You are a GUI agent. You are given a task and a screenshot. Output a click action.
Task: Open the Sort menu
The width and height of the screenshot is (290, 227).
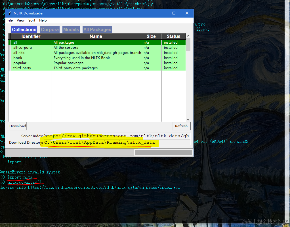[x=32, y=20]
